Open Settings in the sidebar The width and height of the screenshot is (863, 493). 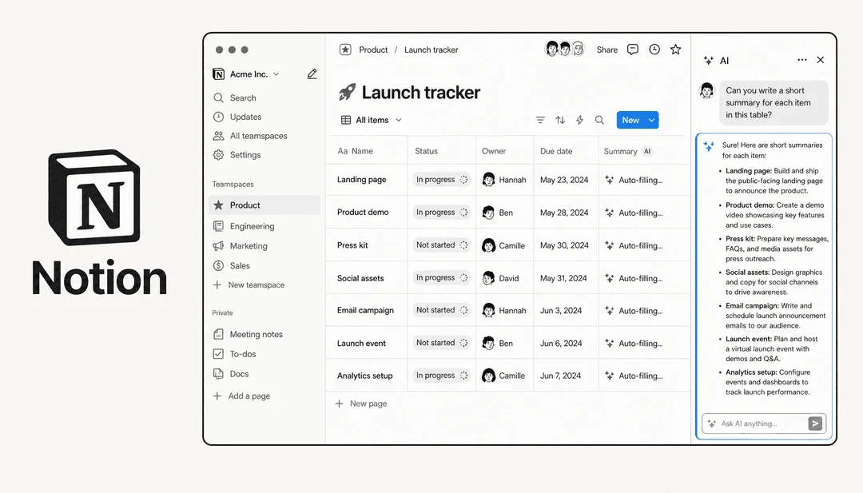pos(237,155)
